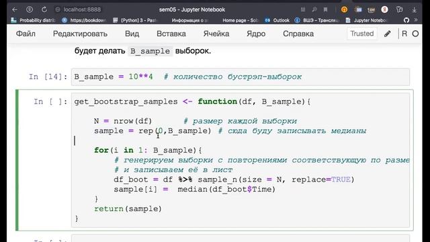Screen dimensions: 430x242
Task: Open the Файл menu
Action: coord(26,34)
